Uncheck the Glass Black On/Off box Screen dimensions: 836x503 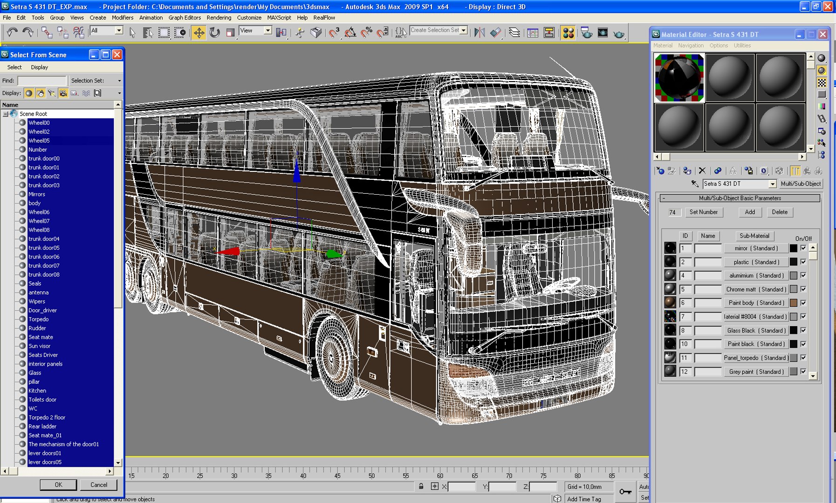point(803,330)
